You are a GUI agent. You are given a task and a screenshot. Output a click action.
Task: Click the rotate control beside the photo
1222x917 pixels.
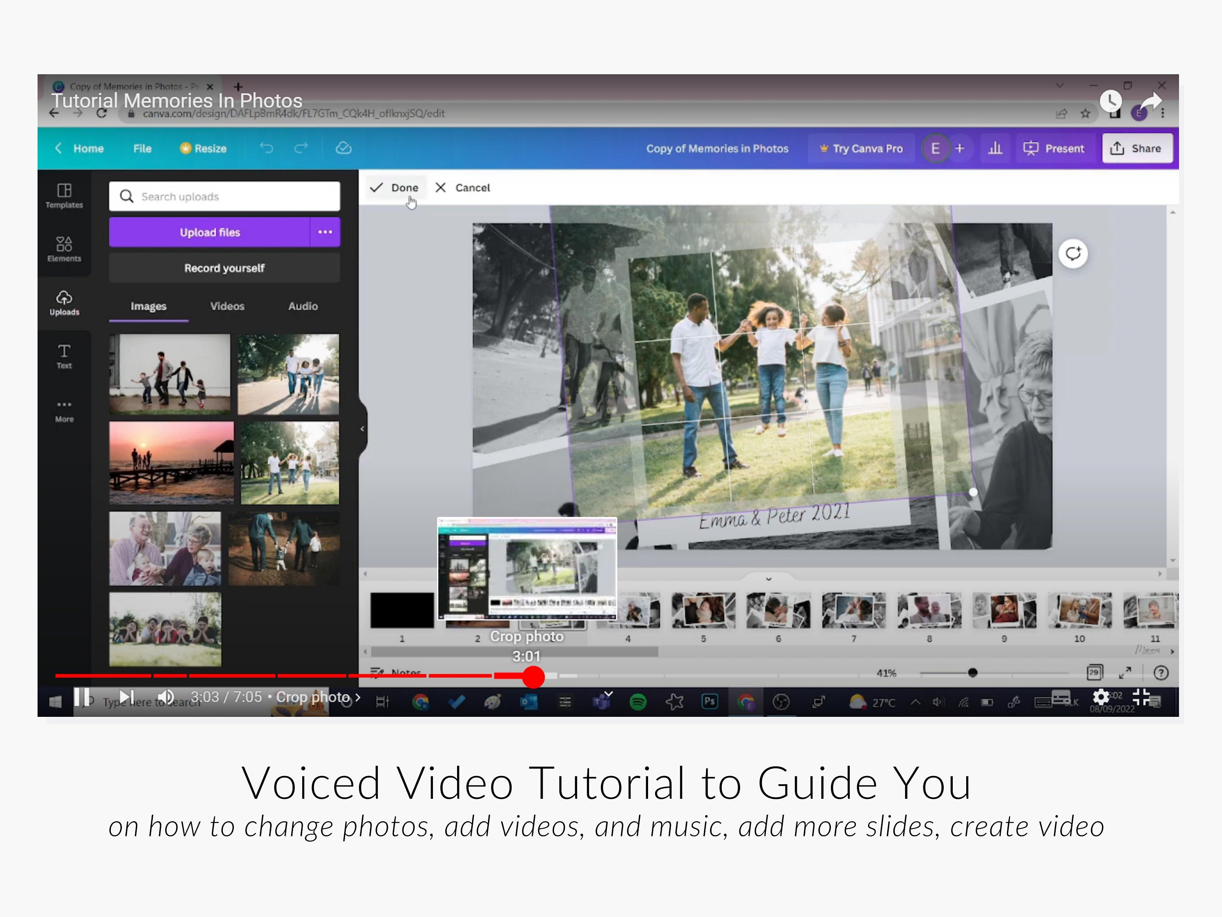[x=1073, y=253]
